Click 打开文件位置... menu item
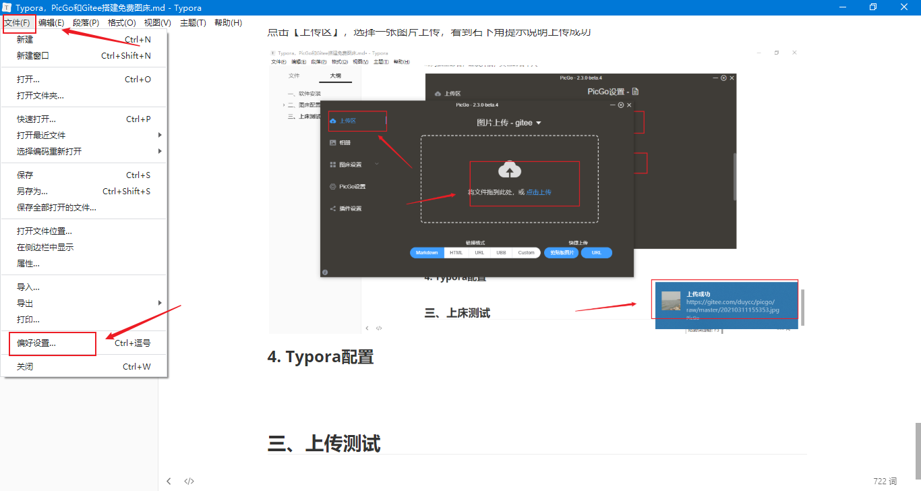The height and width of the screenshot is (491, 921). click(x=84, y=231)
